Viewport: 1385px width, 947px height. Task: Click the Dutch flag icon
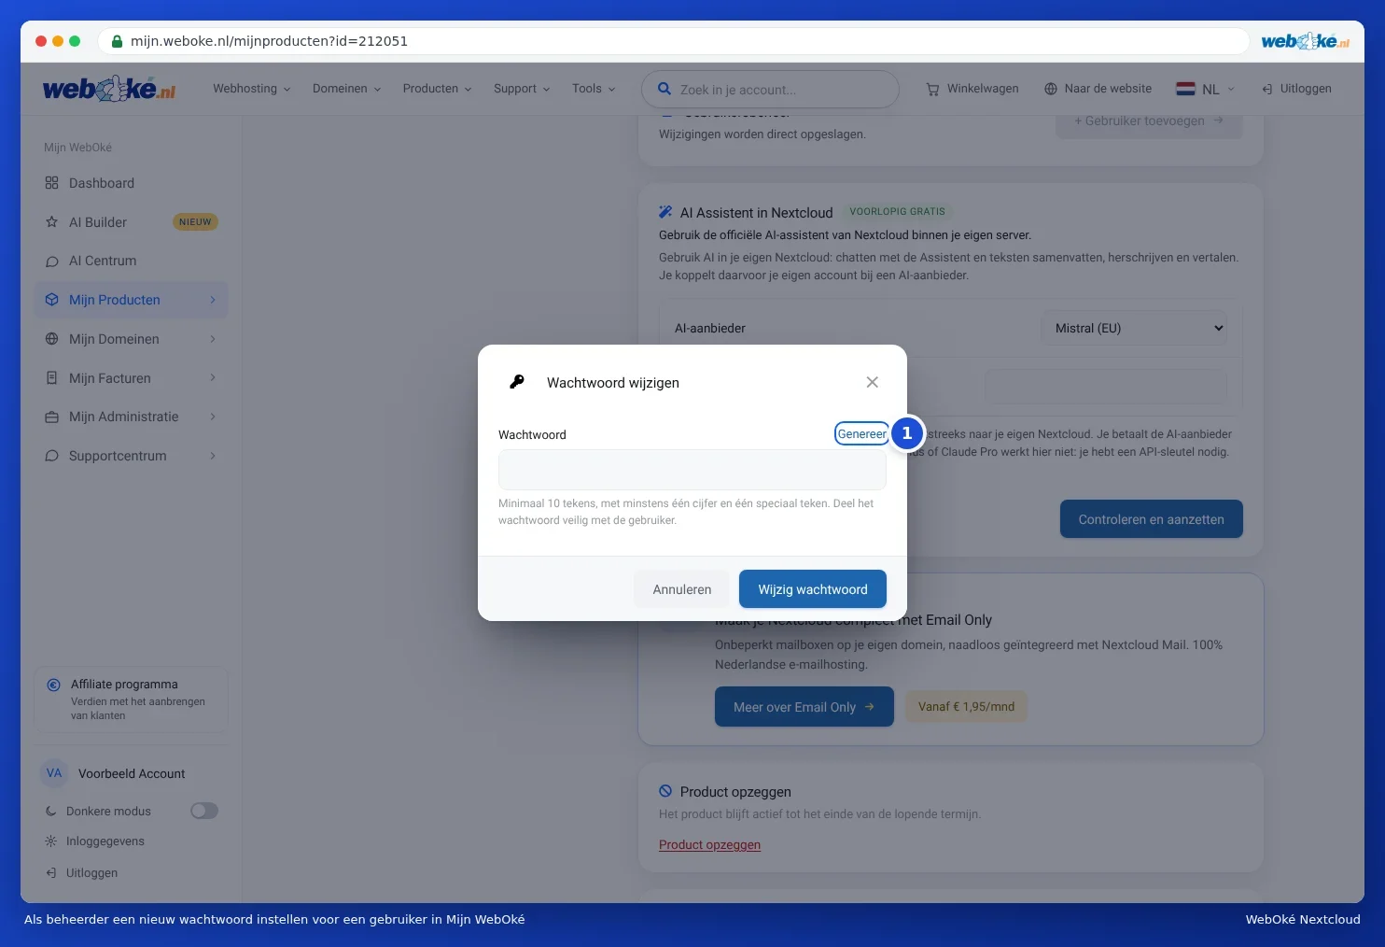click(x=1185, y=89)
